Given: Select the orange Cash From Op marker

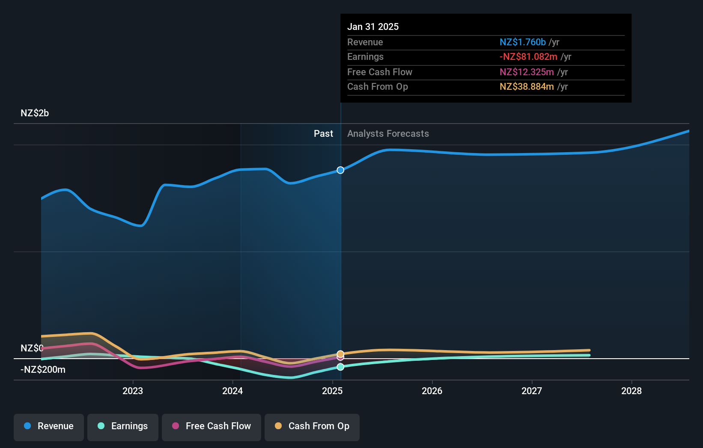Looking at the screenshot, I should click(340, 354).
